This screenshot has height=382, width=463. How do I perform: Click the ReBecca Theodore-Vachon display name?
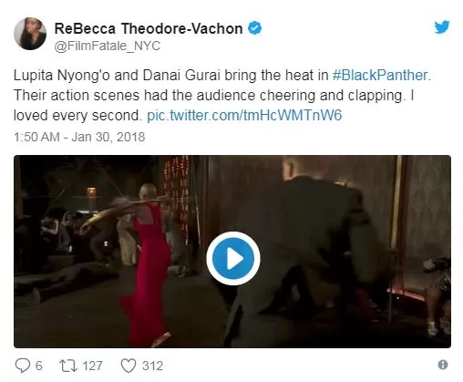coord(149,29)
